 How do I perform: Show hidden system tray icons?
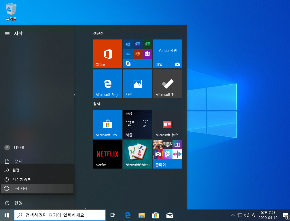pyautogui.click(x=233, y=215)
